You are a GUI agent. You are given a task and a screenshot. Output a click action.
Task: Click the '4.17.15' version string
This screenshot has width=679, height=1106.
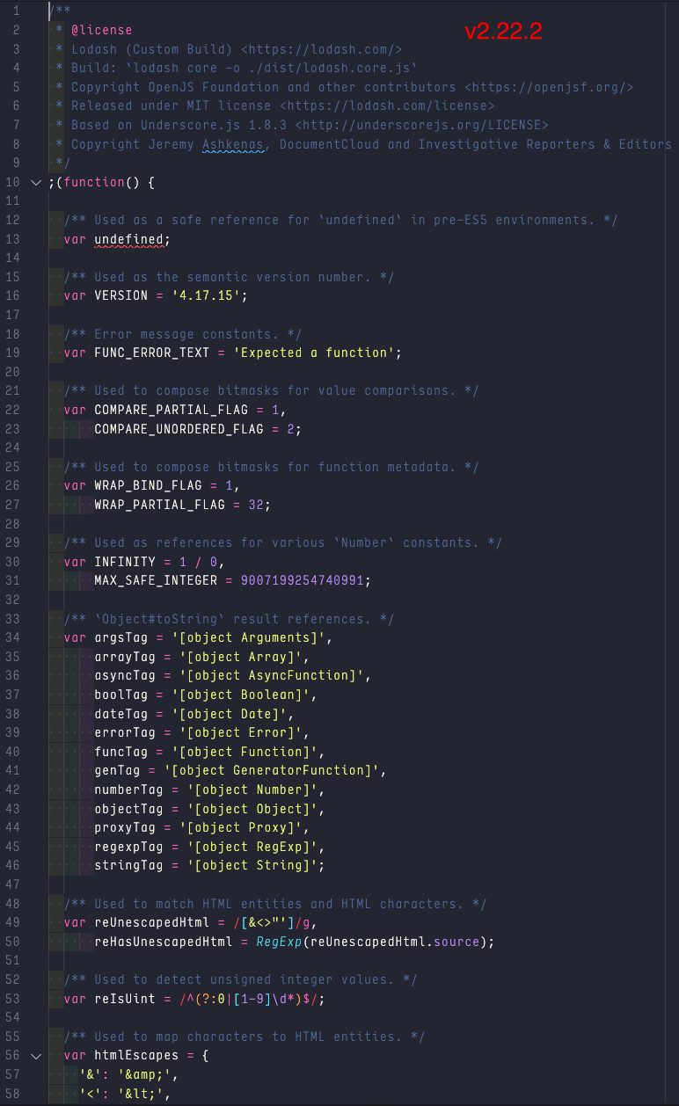206,296
